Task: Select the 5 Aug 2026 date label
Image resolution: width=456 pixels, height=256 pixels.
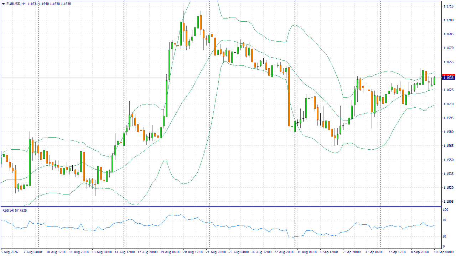Action: click(x=9, y=252)
